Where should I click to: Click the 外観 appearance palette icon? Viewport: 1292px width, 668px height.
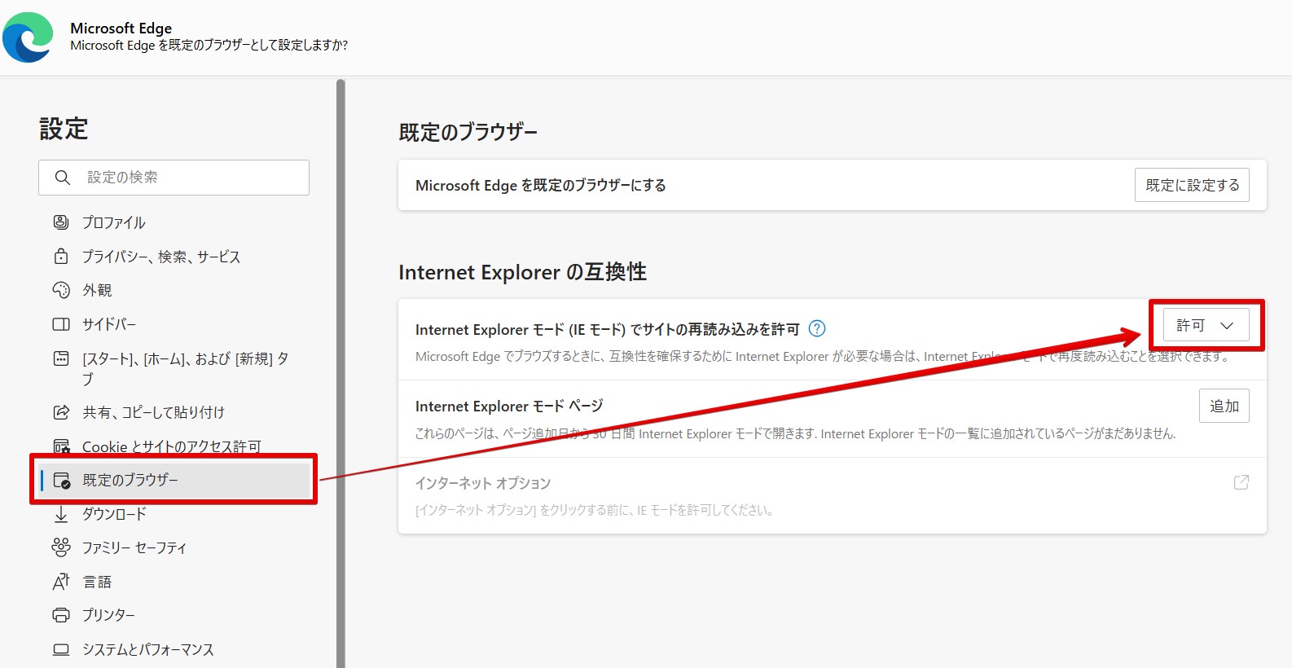[61, 290]
